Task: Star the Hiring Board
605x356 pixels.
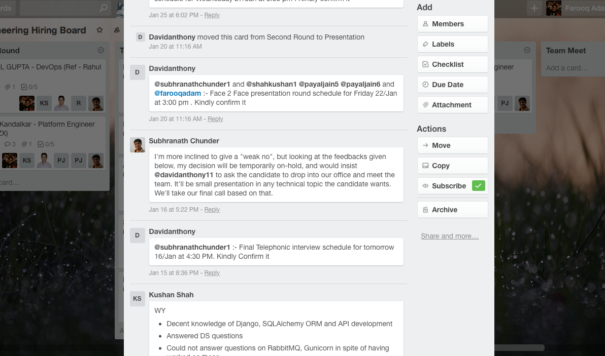Action: pyautogui.click(x=99, y=30)
